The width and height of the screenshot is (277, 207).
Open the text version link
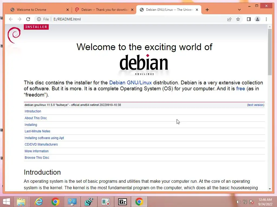(x=256, y=105)
